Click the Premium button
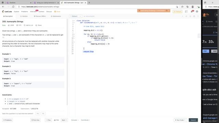 coord(178,12)
